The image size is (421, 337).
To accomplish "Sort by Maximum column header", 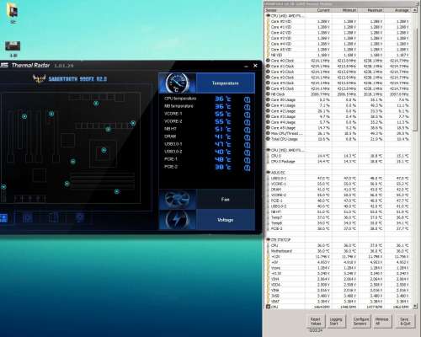I will [x=371, y=10].
